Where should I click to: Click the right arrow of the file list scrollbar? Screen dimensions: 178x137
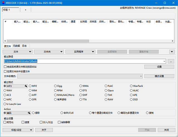172,41
